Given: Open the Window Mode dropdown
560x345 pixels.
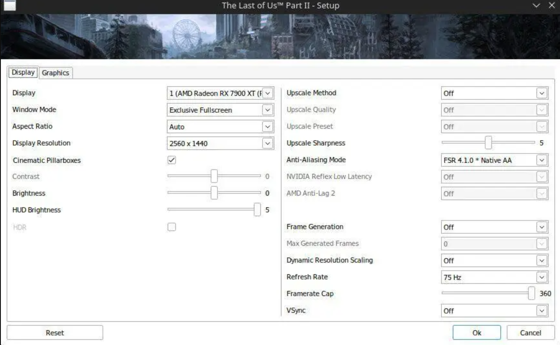Looking at the screenshot, I should click(220, 110).
